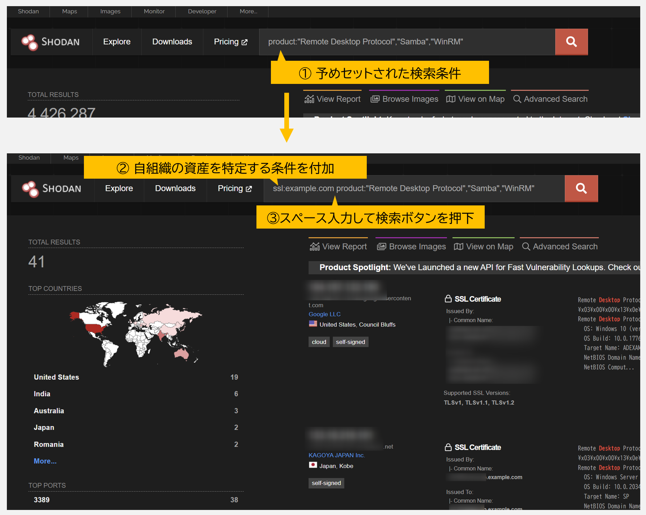
Task: Expand More... under top countries
Action: pos(45,461)
